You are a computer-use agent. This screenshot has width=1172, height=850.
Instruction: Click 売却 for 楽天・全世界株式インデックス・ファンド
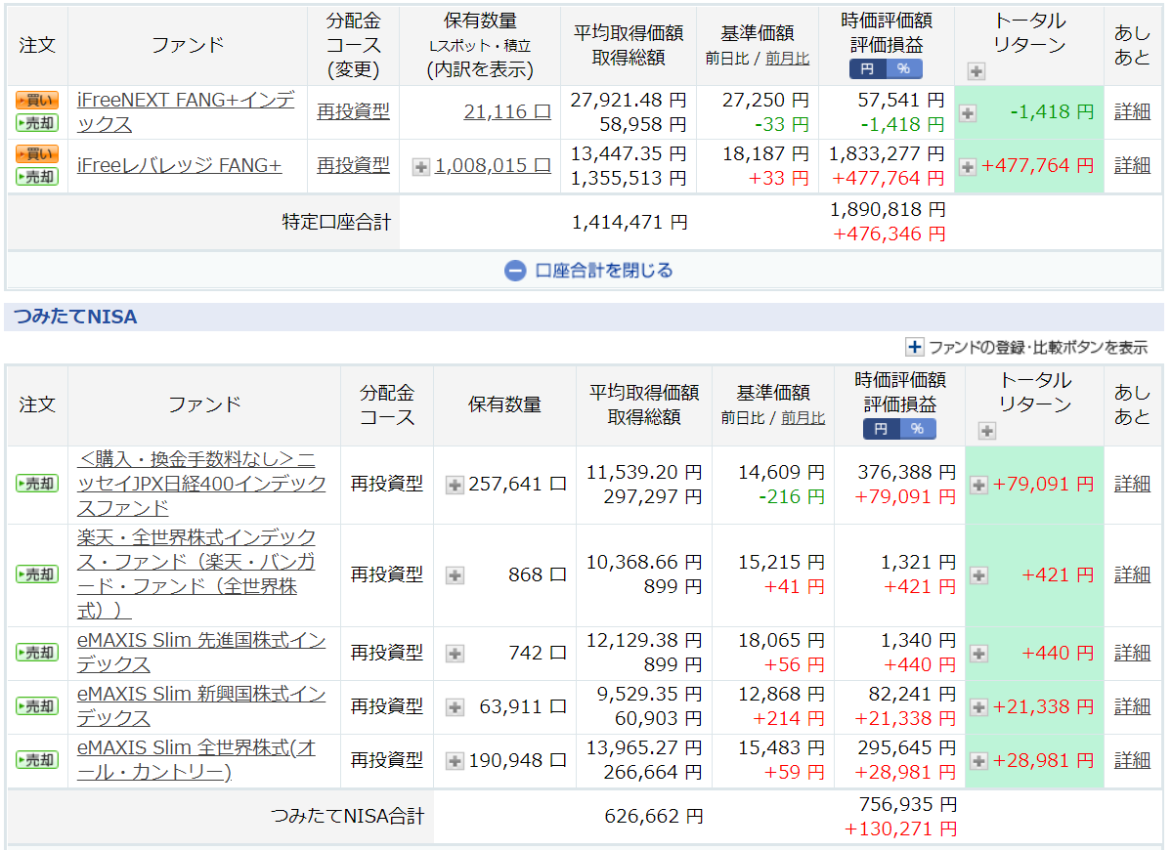[36, 574]
